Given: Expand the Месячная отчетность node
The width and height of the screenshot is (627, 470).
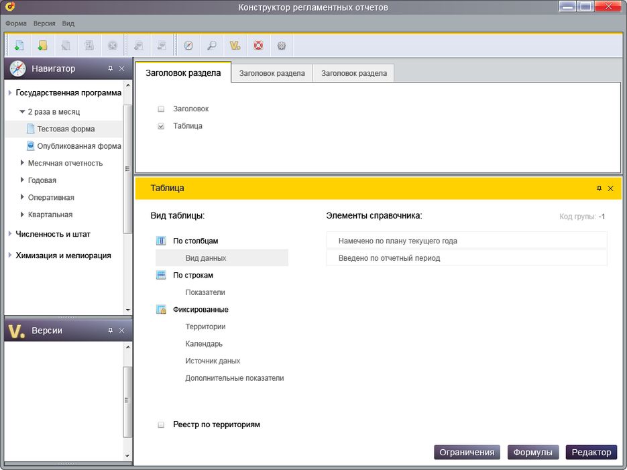Looking at the screenshot, I should tap(22, 163).
